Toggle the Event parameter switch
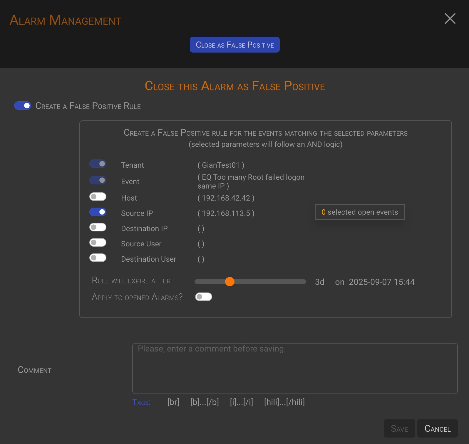This screenshot has width=469, height=444. click(98, 180)
